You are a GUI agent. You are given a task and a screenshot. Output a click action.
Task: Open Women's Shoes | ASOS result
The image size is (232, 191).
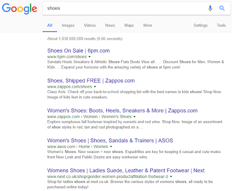pos(110,140)
